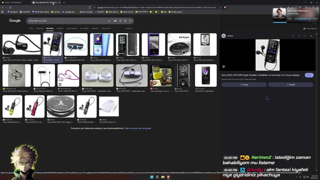Open three-dot menu in preview panel

(x=305, y=36)
